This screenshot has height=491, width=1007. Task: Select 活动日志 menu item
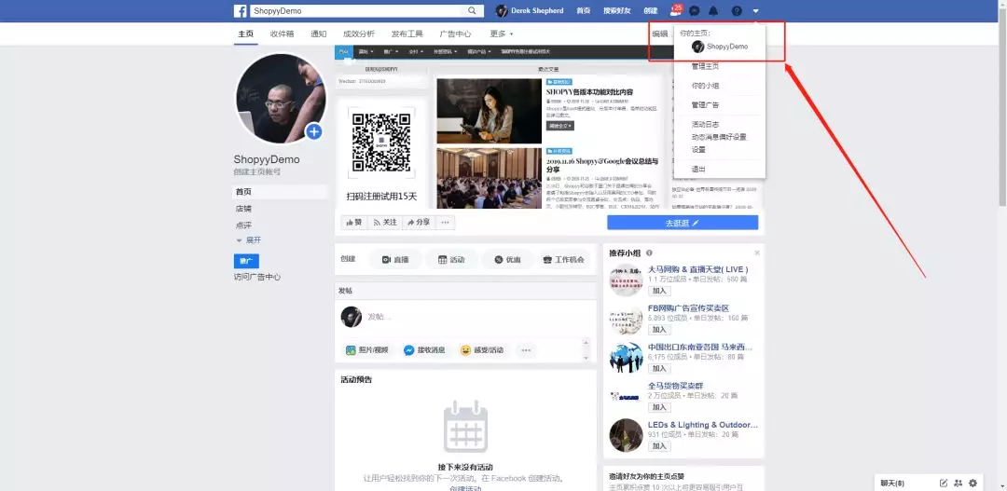tap(705, 124)
